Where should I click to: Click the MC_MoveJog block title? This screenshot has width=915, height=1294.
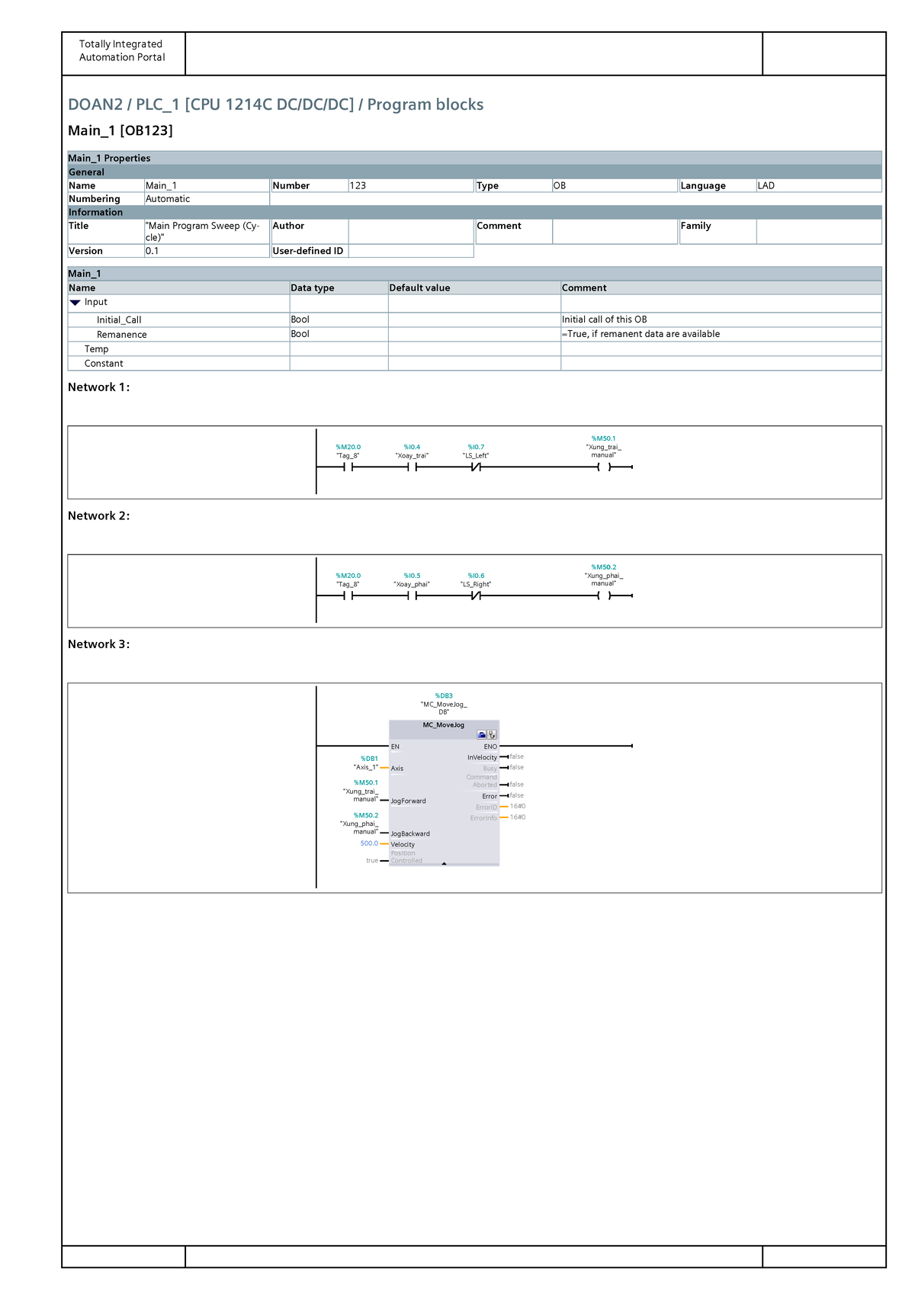[x=444, y=725]
